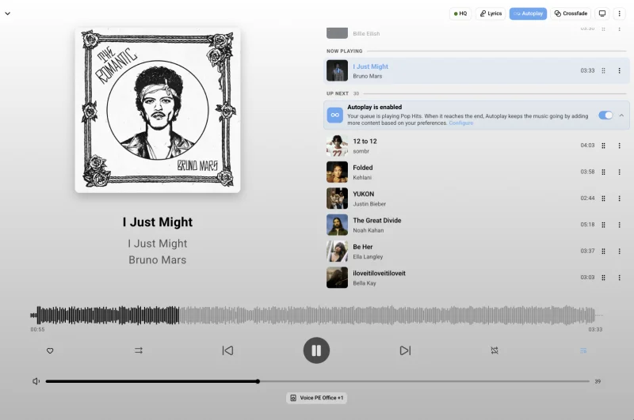Open options menu for Folded

coord(619,172)
